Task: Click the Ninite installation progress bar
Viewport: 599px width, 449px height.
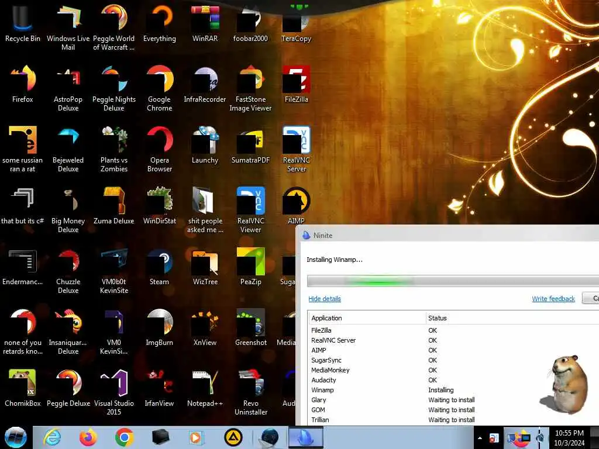Action: [453, 281]
